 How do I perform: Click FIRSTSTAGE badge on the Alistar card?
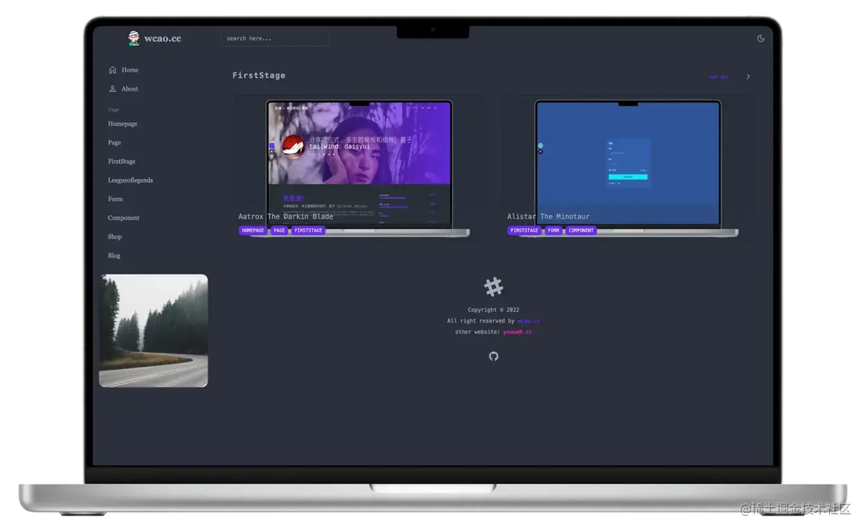(x=524, y=230)
